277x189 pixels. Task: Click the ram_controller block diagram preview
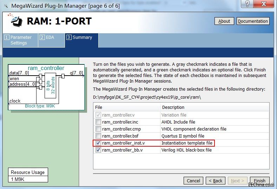point(46,87)
